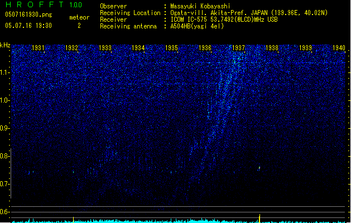The height and width of the screenshot is (223, 351).
Task: Click the meteor count label
Action: [x=79, y=17]
